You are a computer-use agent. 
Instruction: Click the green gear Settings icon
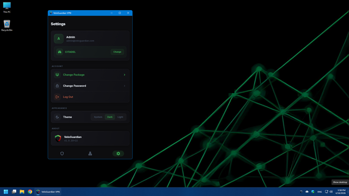pyautogui.click(x=118, y=153)
